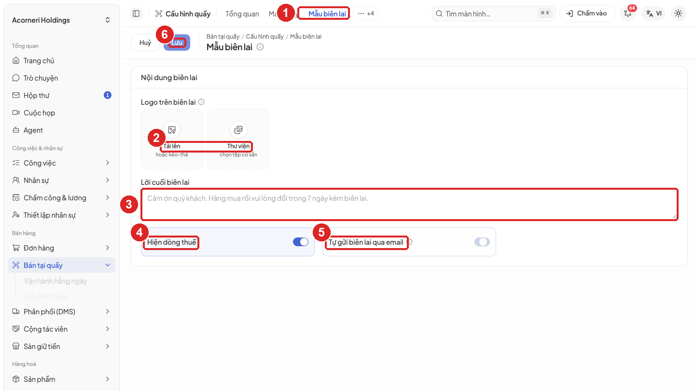Open the Acorneri Holdings workspace switcher

61,20
